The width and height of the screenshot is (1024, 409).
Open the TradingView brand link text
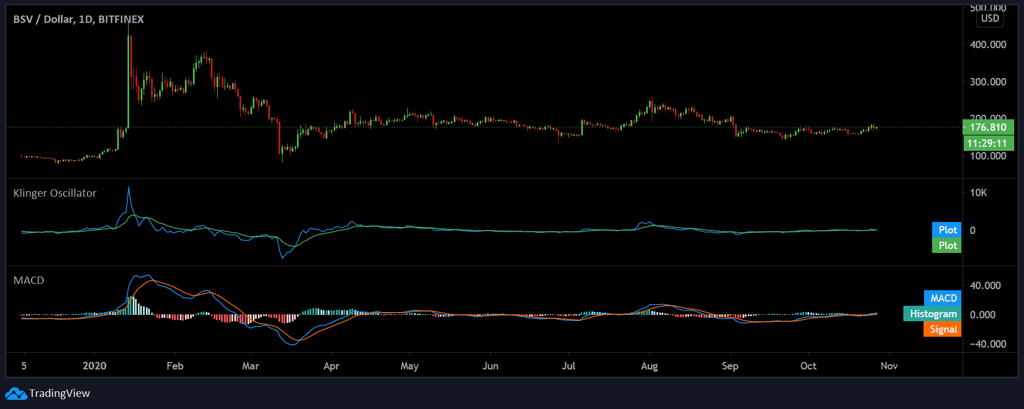tap(60, 394)
